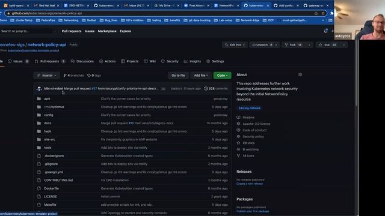Click the commits history clock icon
Screen dimensions: 385x216
pos(206,89)
